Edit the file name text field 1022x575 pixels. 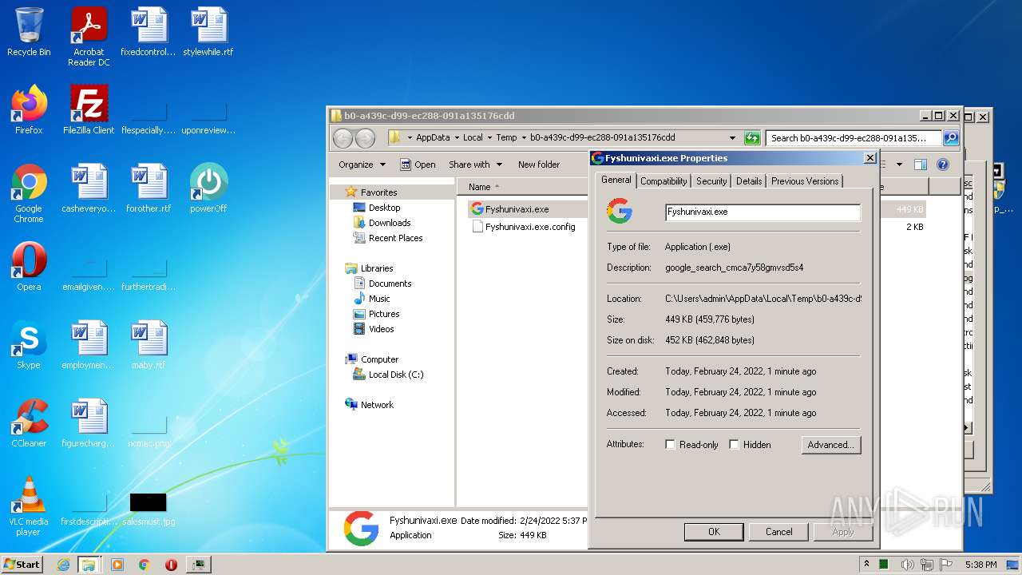click(763, 212)
